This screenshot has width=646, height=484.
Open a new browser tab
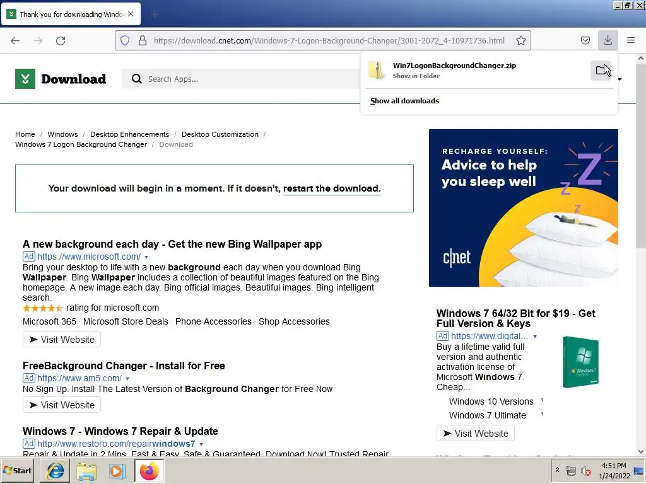[x=155, y=14]
